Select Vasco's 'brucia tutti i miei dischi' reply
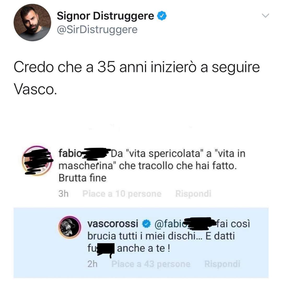Image resolution: width=282 pixels, height=284 pixels. click(169, 236)
